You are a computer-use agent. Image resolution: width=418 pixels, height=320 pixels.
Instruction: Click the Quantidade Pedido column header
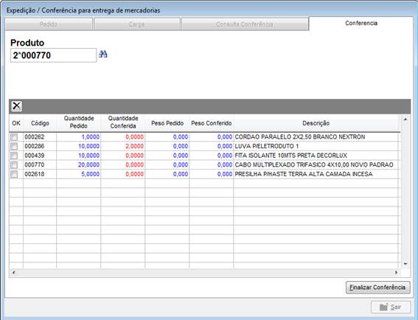pos(79,122)
